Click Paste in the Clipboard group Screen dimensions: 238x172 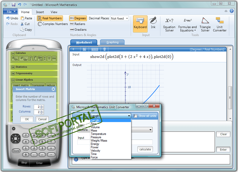[26, 18]
